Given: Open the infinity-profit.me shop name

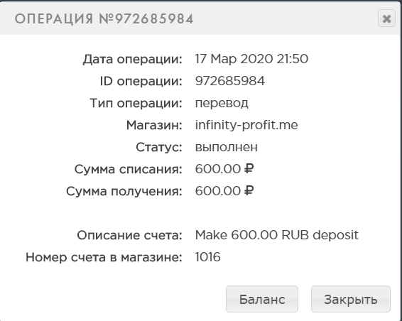Looking at the screenshot, I should point(246,126).
